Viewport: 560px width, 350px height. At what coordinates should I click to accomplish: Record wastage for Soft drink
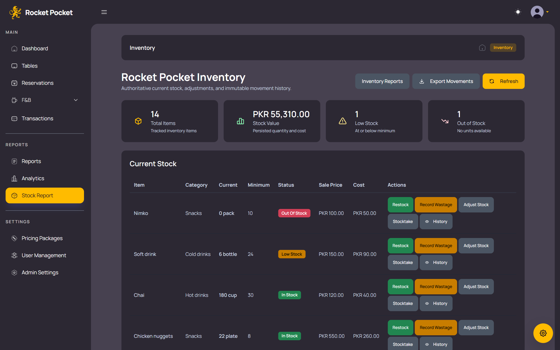pos(436,246)
